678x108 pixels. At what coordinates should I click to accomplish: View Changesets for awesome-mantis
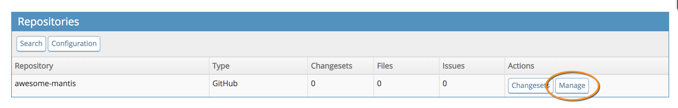[530, 86]
